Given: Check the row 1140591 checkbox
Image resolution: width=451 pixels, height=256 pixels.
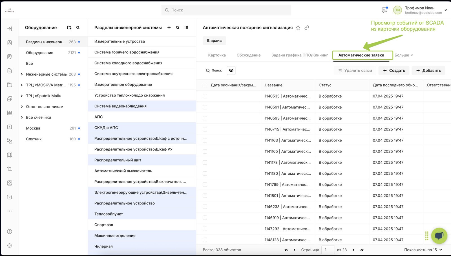Looking at the screenshot, I should pyautogui.click(x=205, y=107).
